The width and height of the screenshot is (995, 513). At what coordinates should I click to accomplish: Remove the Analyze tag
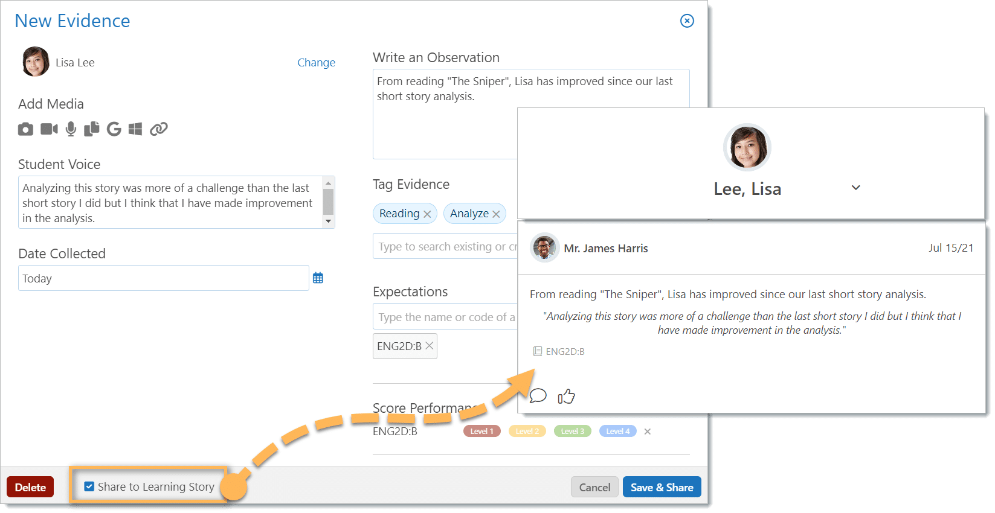pyautogui.click(x=496, y=214)
